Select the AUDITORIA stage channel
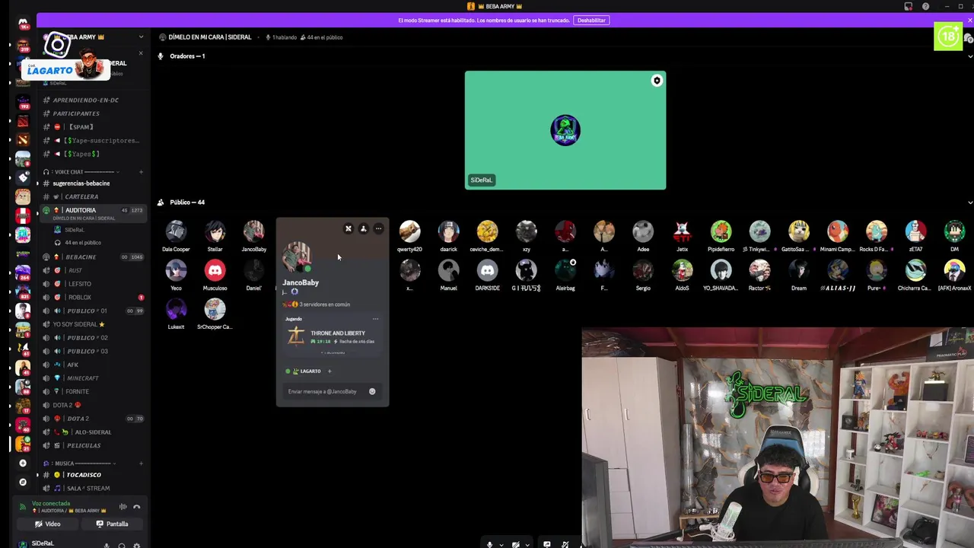 coord(91,213)
